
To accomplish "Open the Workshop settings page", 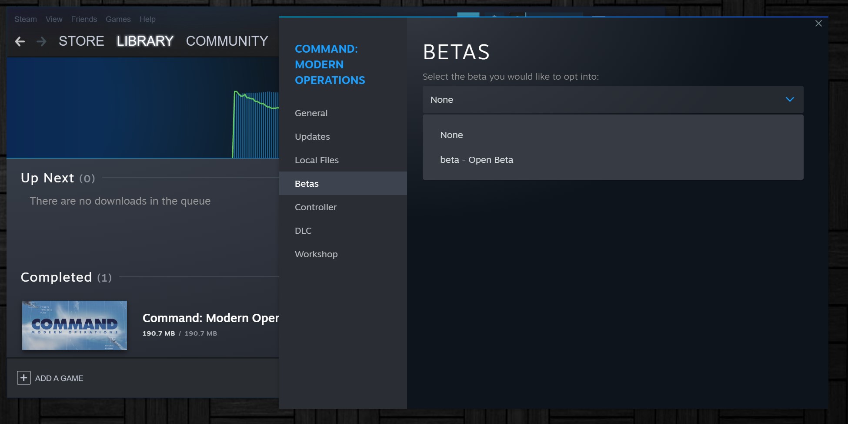I will point(343,254).
